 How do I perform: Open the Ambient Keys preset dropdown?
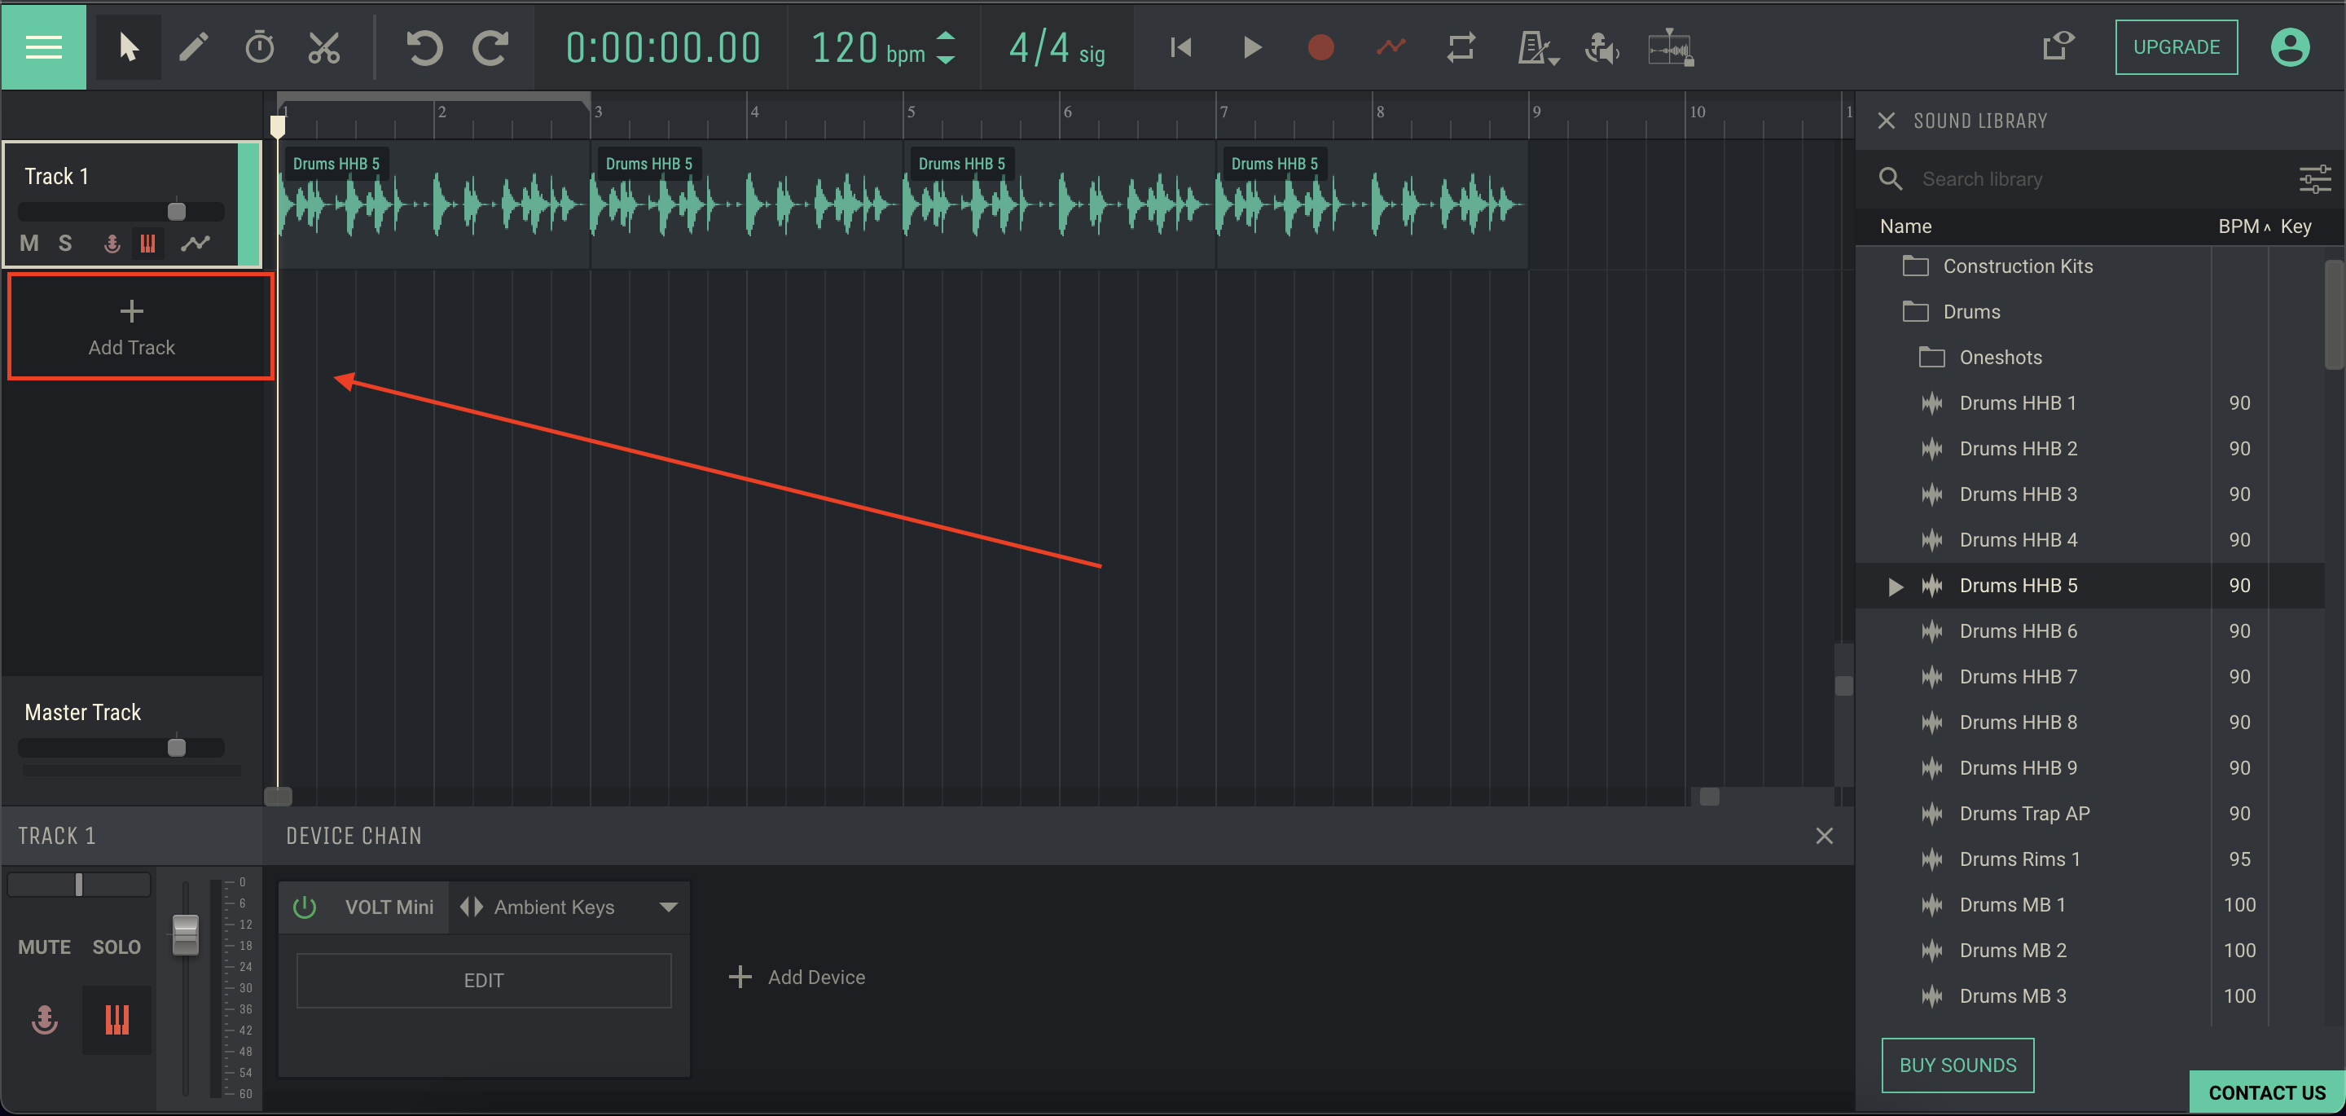click(x=670, y=907)
